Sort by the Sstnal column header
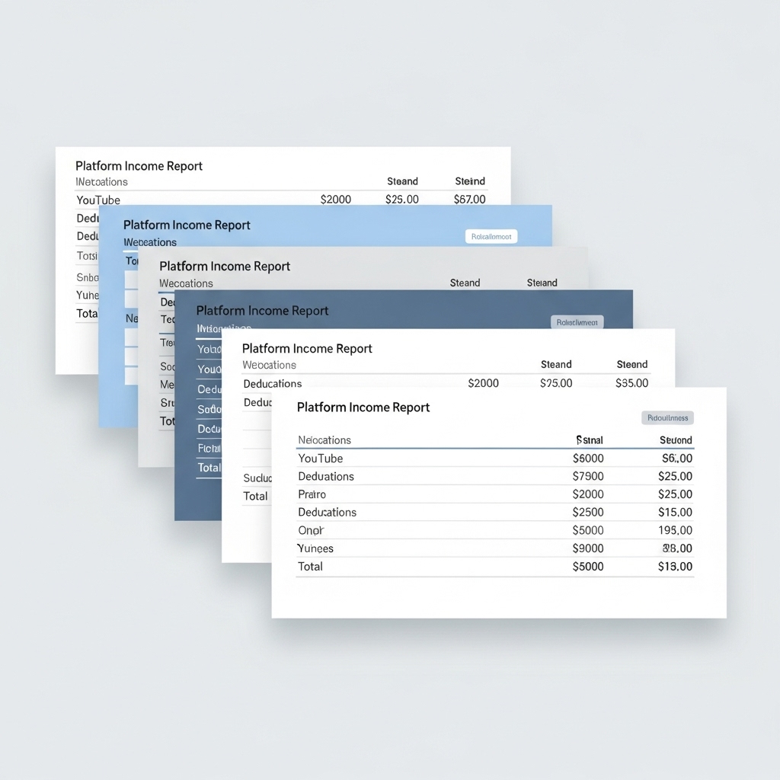780x780 pixels. pyautogui.click(x=590, y=440)
